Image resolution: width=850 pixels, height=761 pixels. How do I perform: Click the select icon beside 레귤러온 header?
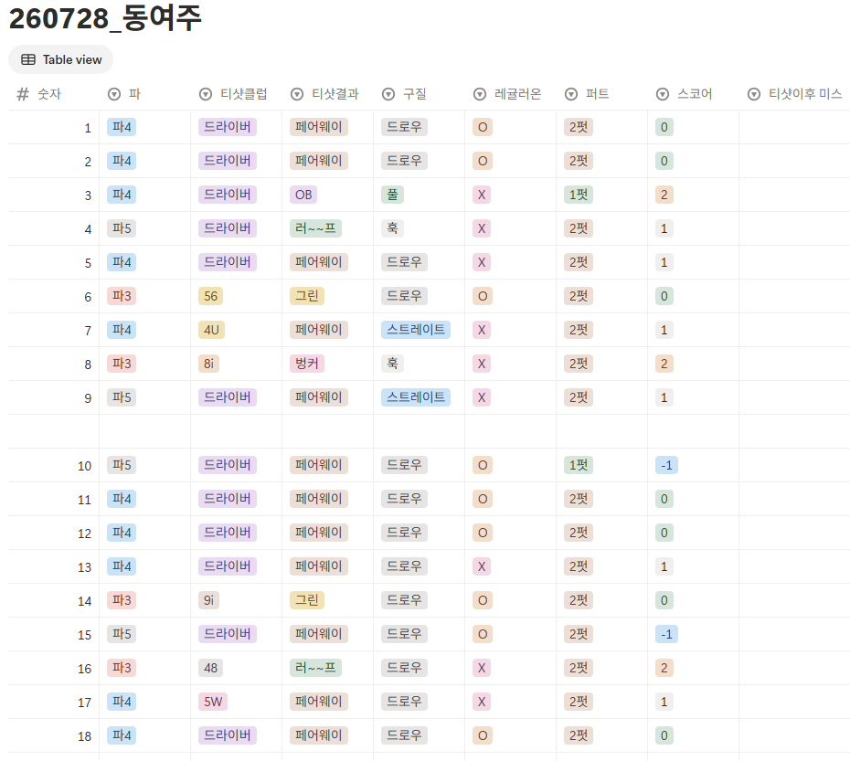pos(480,94)
